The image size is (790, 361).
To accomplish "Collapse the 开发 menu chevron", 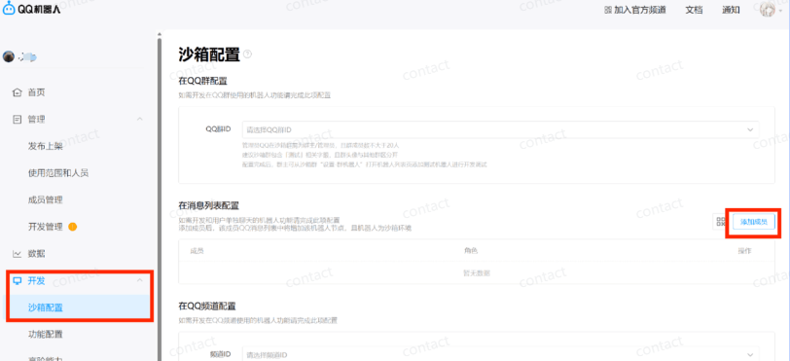I will 140,281.
